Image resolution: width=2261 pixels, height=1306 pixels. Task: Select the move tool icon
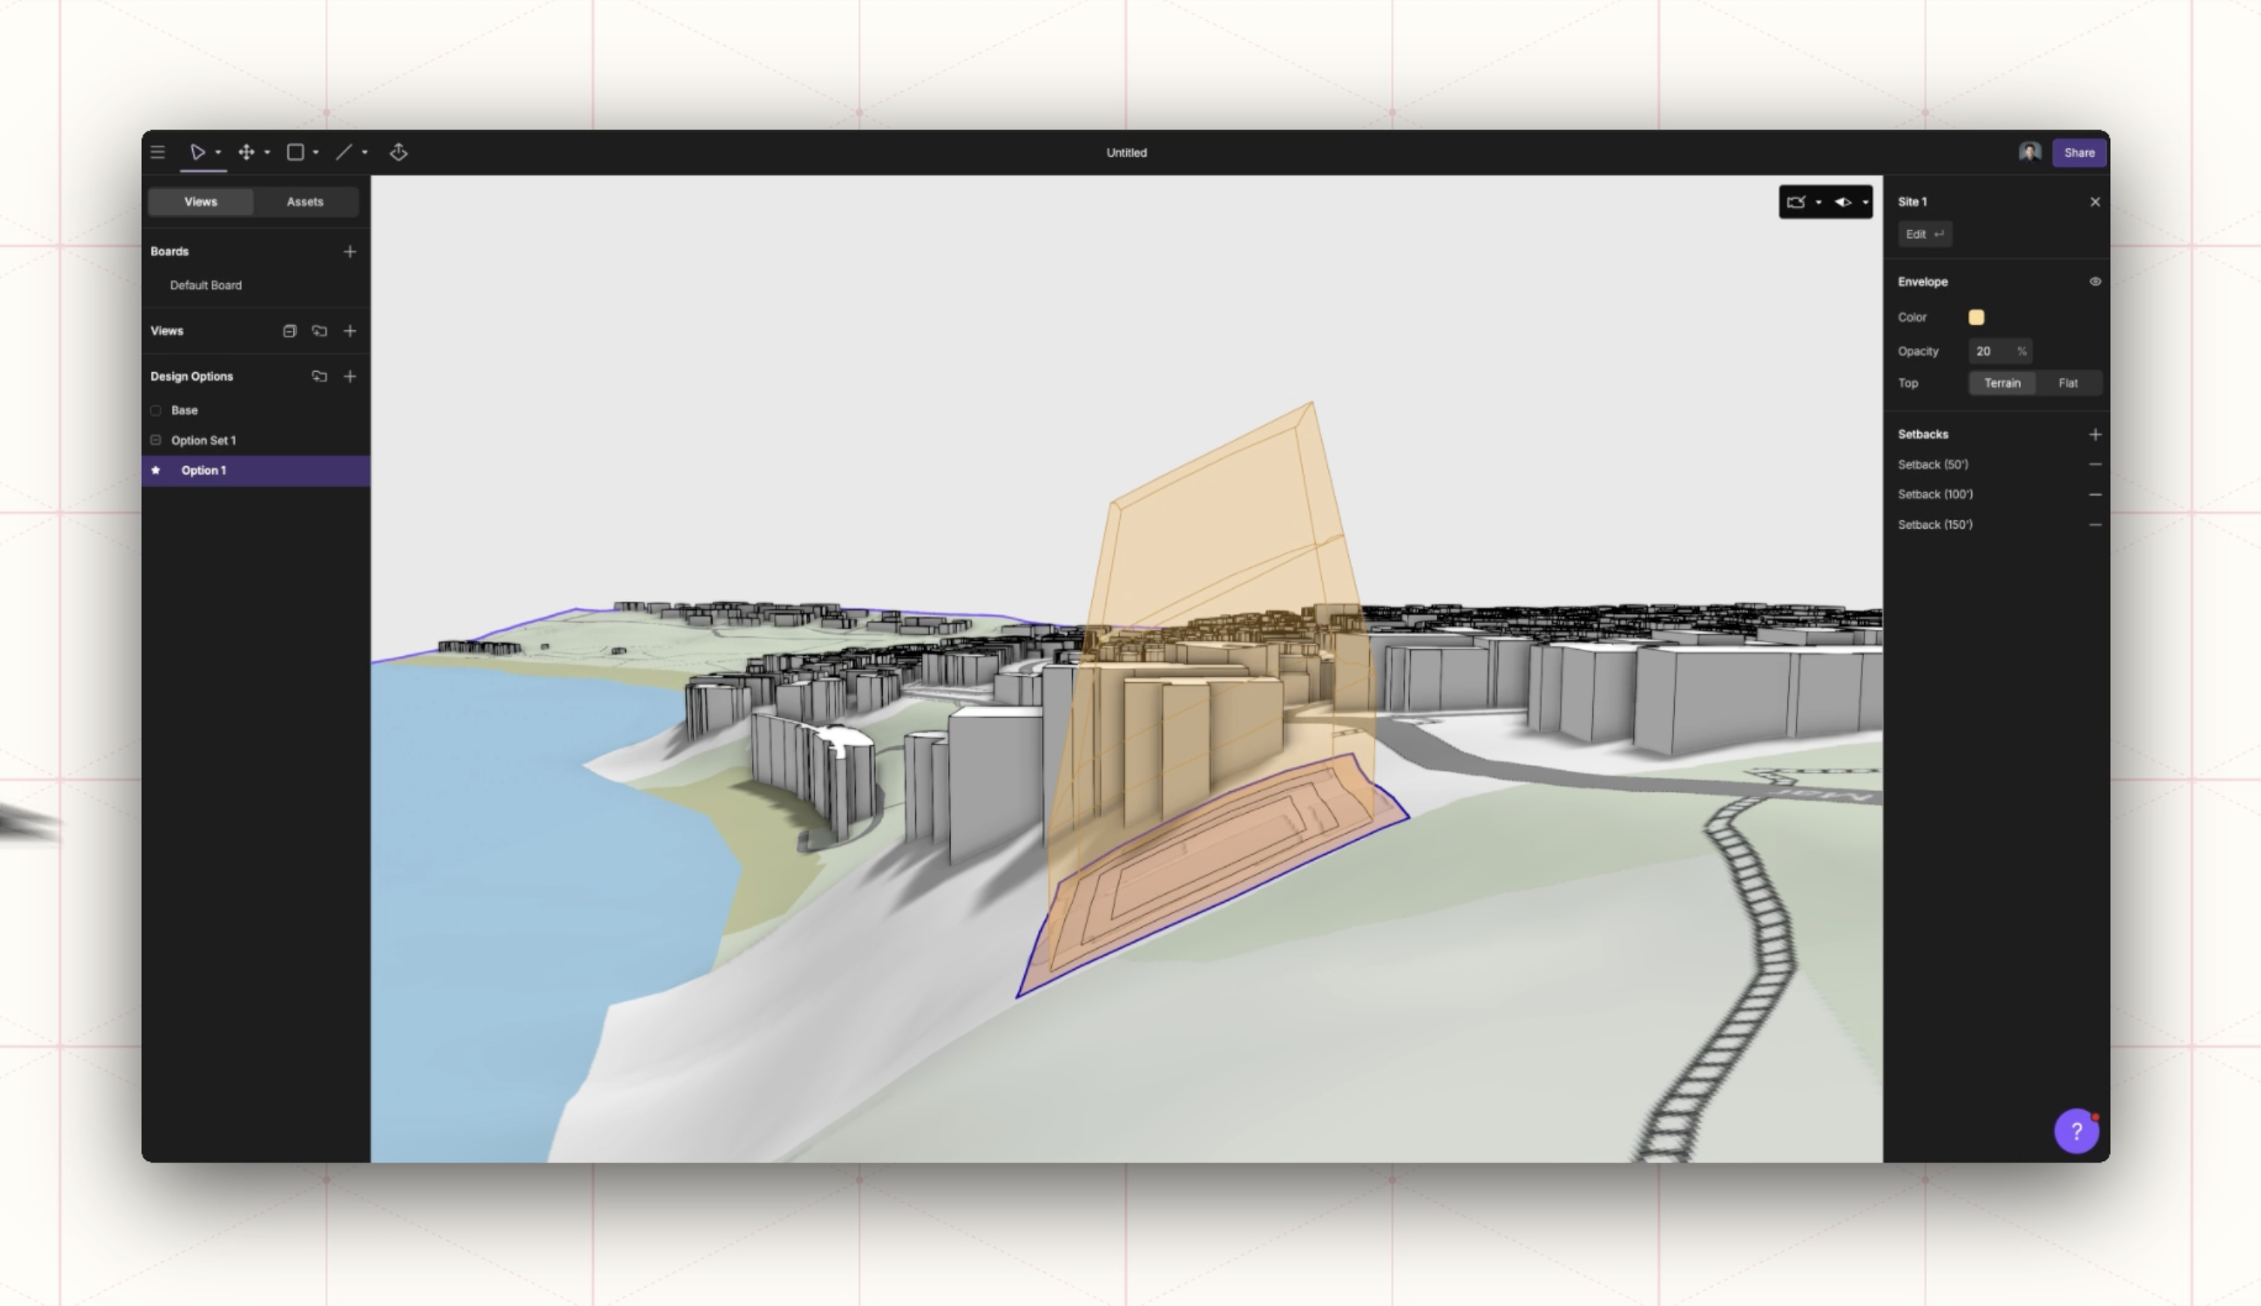pyautogui.click(x=245, y=152)
